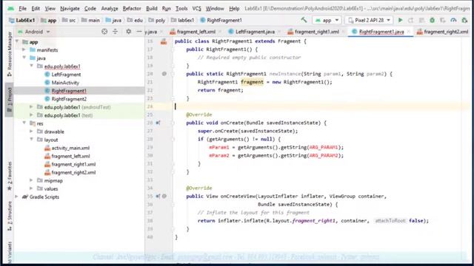The width and height of the screenshot is (474, 266).
Task: Open the Tools menu
Action: (x=181, y=8)
